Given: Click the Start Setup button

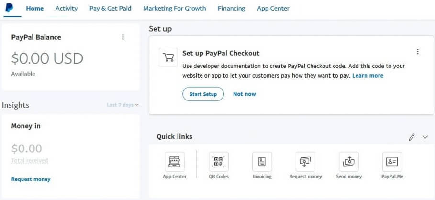Looking at the screenshot, I should (203, 94).
